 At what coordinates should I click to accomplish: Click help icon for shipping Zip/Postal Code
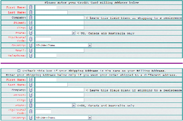(x=31, y=111)
